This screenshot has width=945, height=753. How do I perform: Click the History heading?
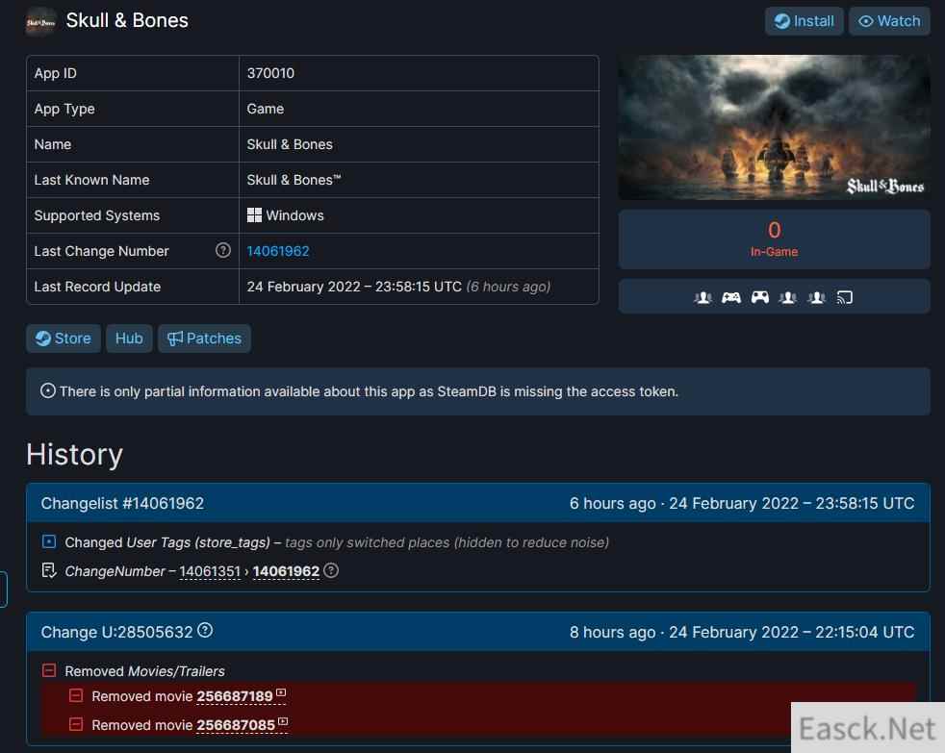click(x=75, y=454)
